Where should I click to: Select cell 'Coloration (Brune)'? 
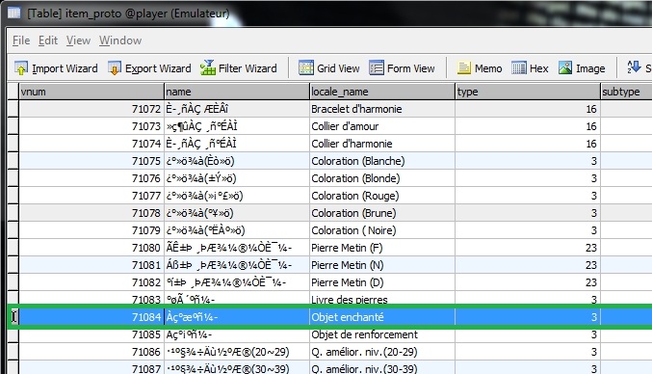[x=382, y=213]
